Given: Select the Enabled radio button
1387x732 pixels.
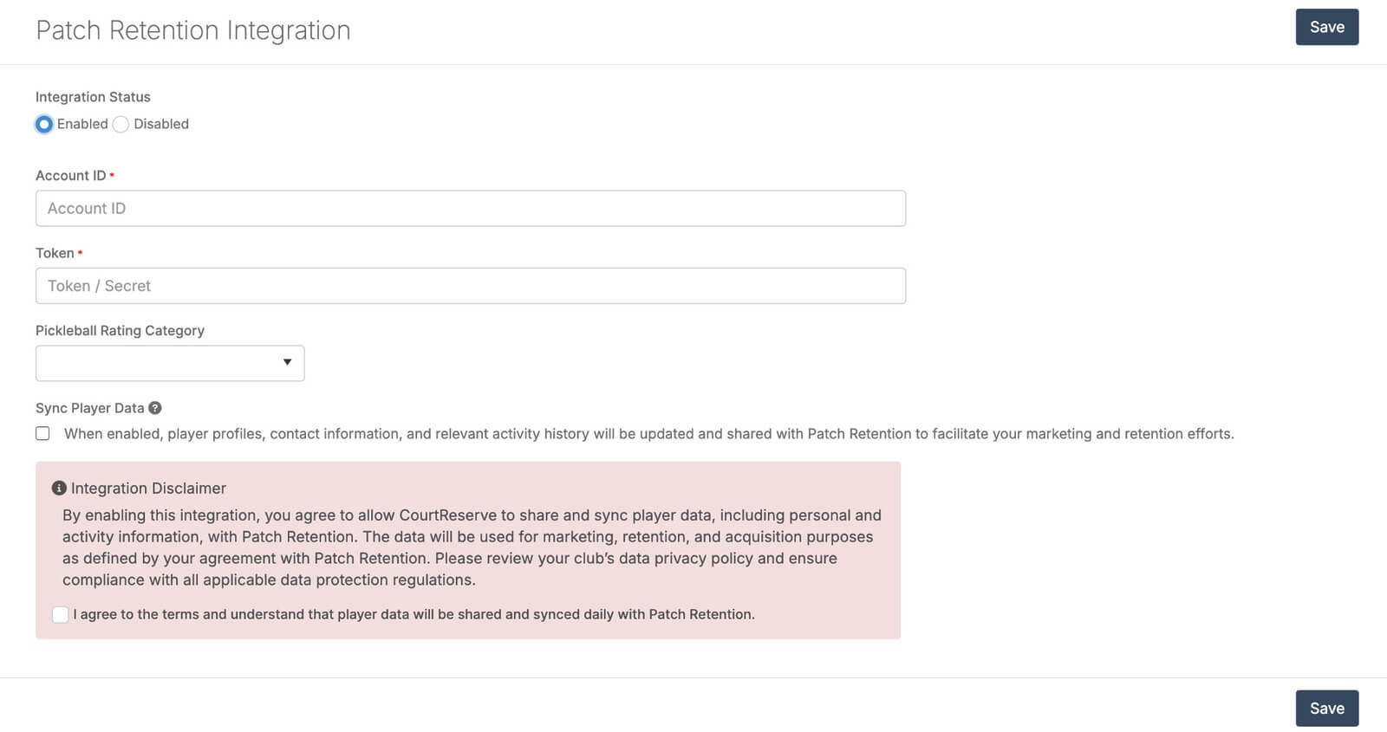Looking at the screenshot, I should (x=44, y=124).
